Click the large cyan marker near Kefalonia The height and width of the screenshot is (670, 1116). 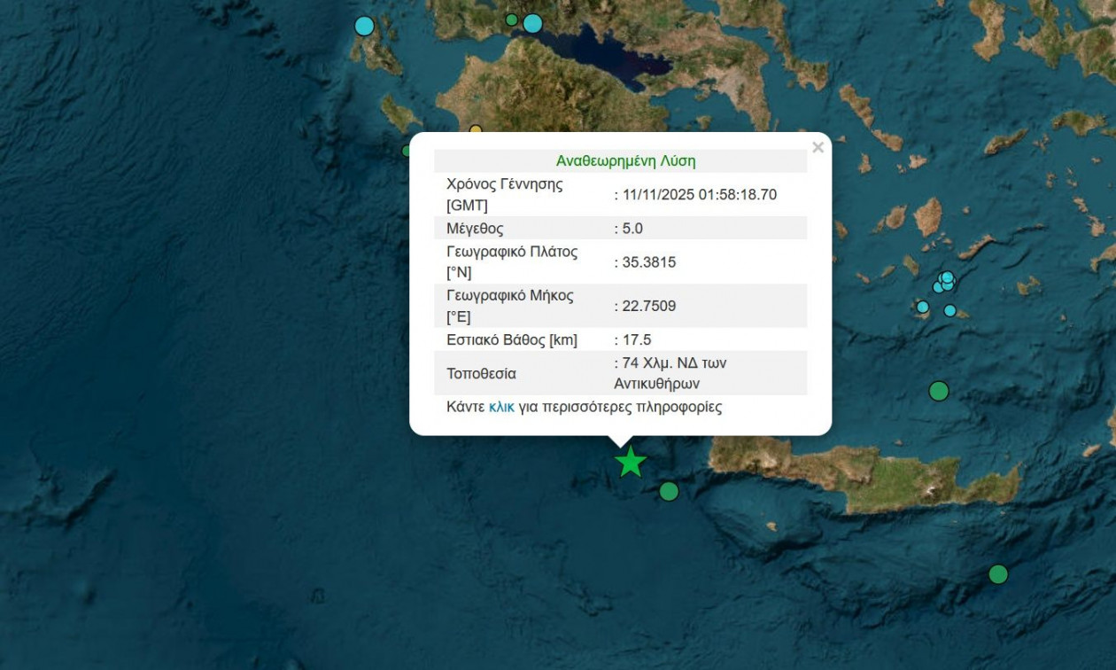(x=364, y=26)
